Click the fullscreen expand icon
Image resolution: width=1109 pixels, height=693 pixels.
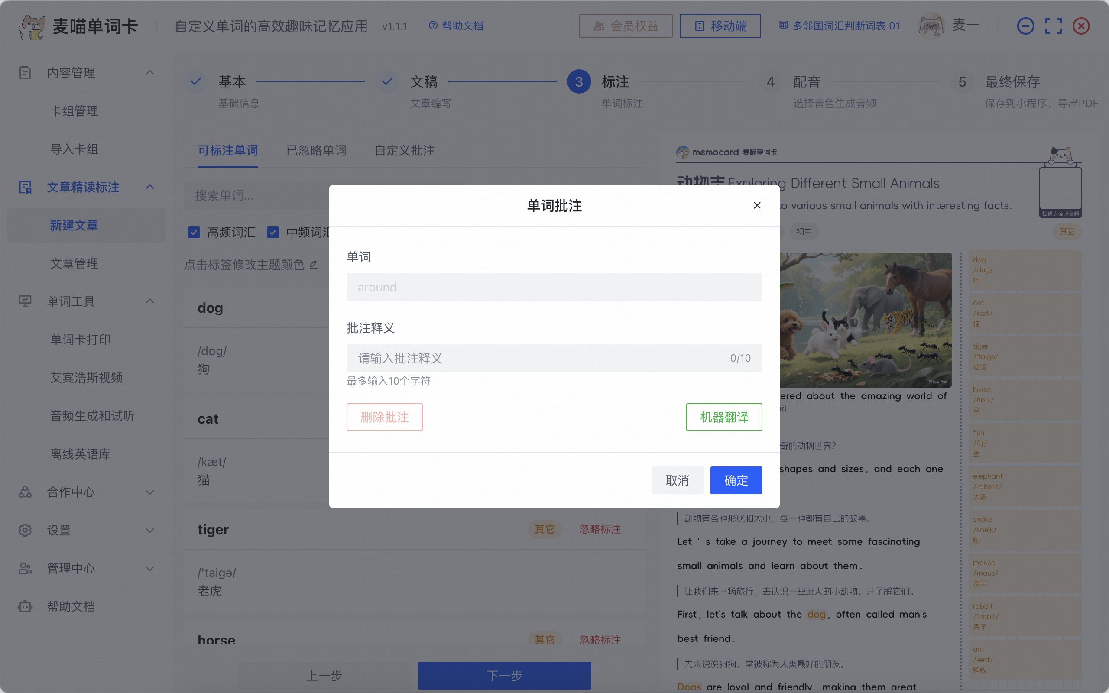click(1053, 26)
